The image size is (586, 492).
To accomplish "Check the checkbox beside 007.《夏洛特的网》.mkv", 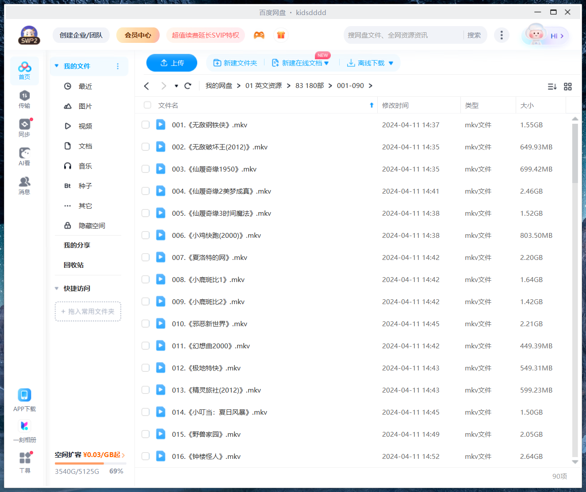I will [x=146, y=257].
